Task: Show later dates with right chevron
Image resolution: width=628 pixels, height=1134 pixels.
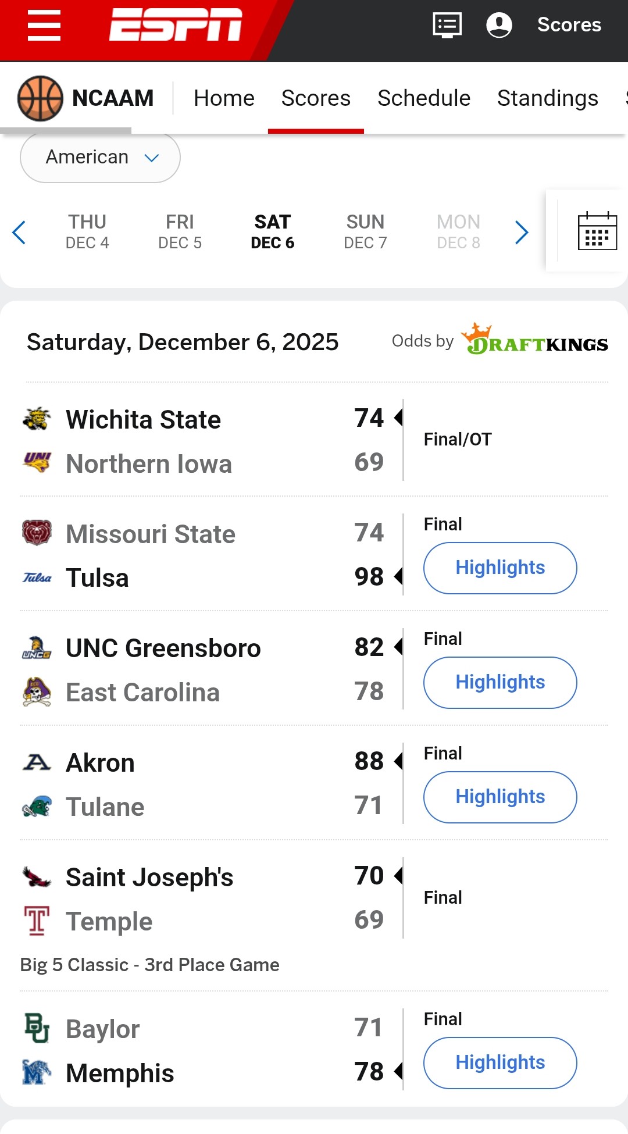Action: click(x=522, y=233)
